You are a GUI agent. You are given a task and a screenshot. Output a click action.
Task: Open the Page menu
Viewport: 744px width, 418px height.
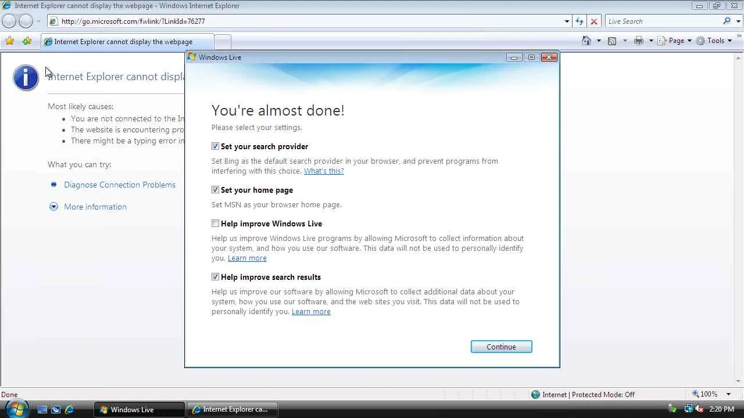pos(674,41)
